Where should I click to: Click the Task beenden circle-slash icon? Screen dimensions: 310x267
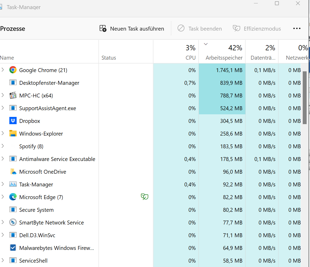(x=181, y=28)
